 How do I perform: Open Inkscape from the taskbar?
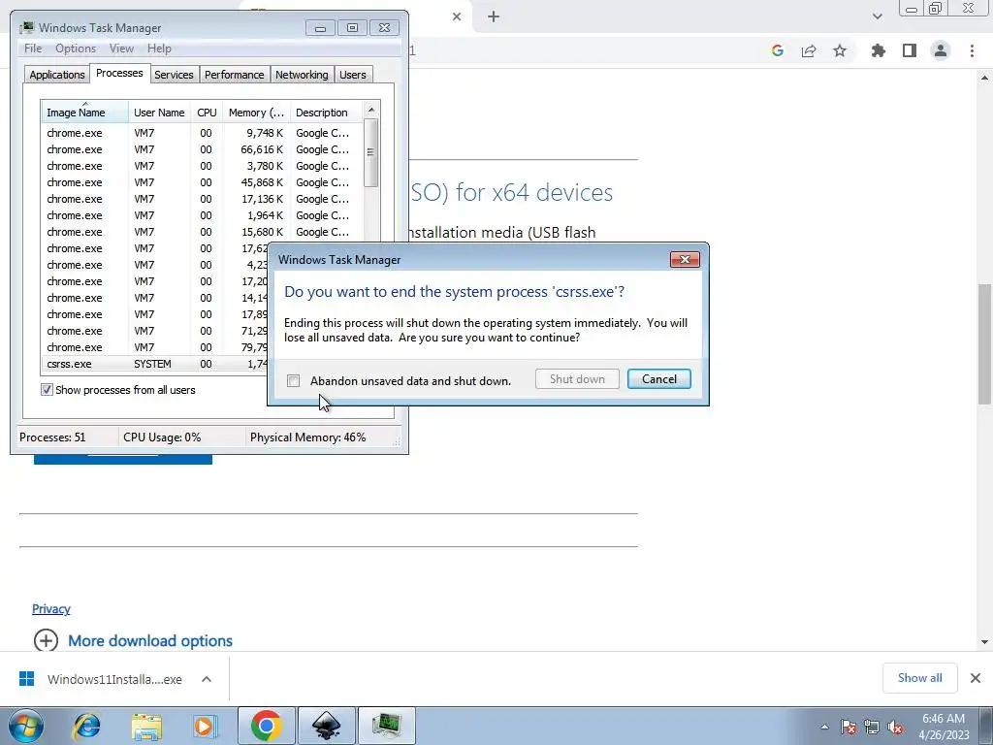pyautogui.click(x=326, y=726)
